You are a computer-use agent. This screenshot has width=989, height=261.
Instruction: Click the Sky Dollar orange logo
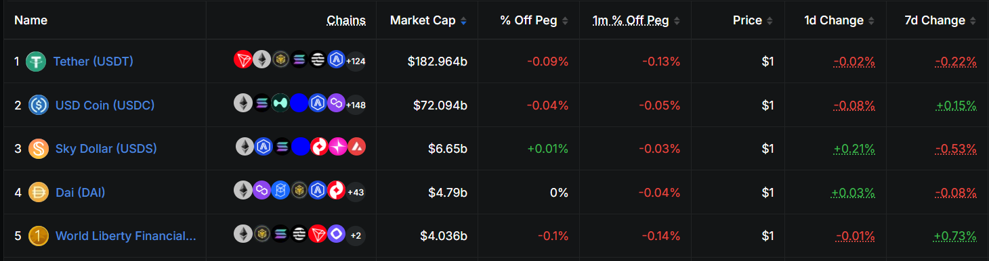click(39, 149)
